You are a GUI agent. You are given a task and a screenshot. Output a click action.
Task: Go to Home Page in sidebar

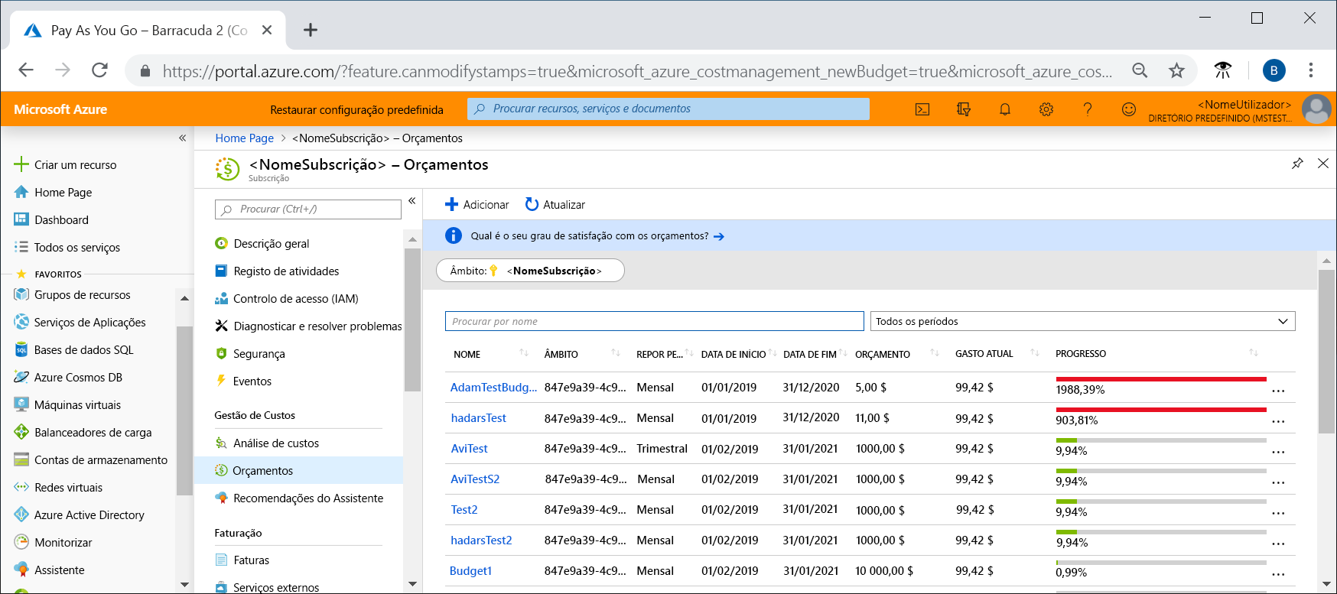(x=54, y=193)
